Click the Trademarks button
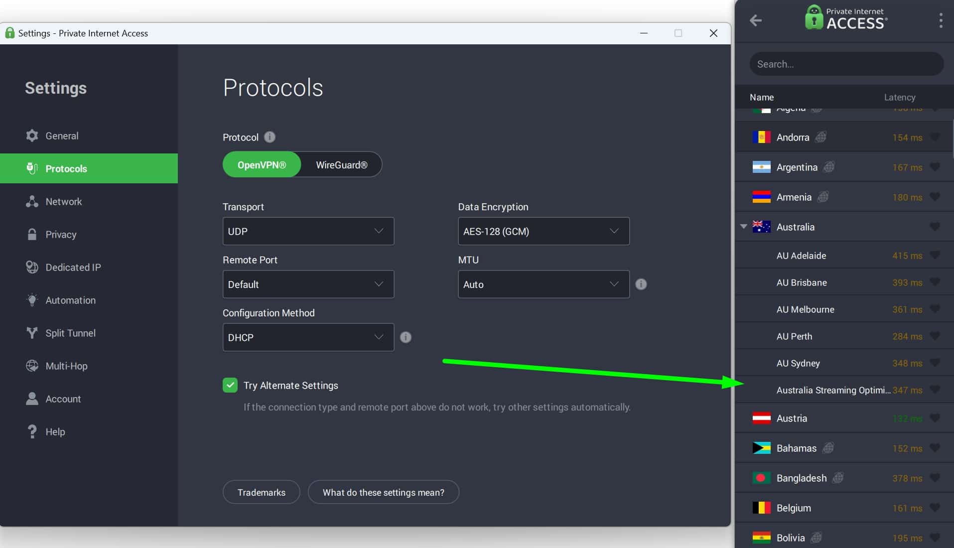 (x=262, y=492)
